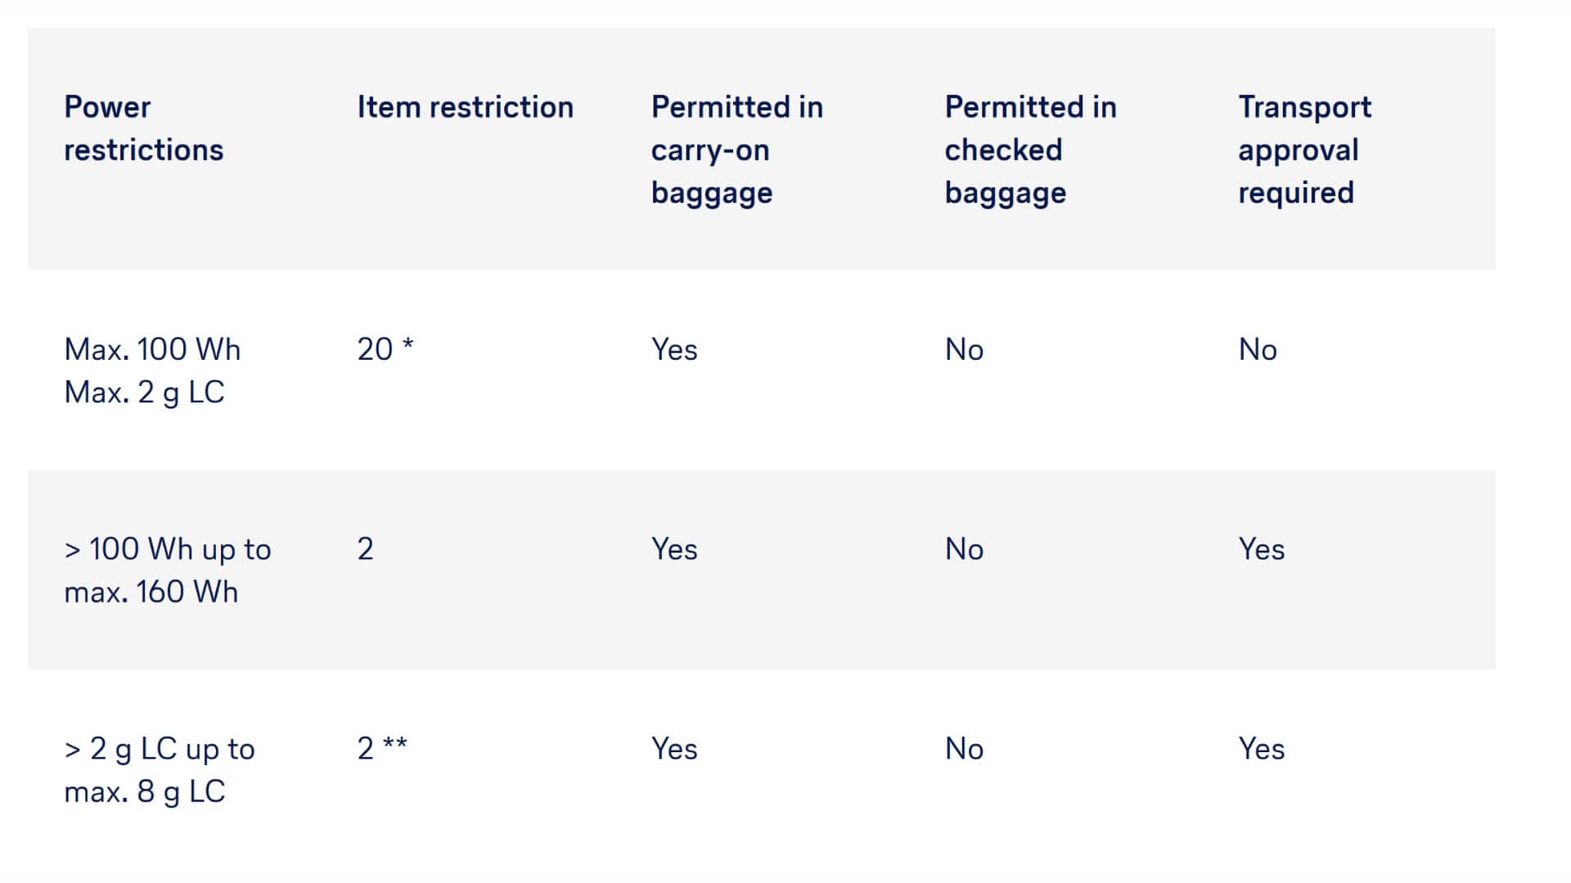Click 'Yes' carry-on cell in 8 g LC row
The height and width of the screenshot is (883, 1571).
click(674, 749)
